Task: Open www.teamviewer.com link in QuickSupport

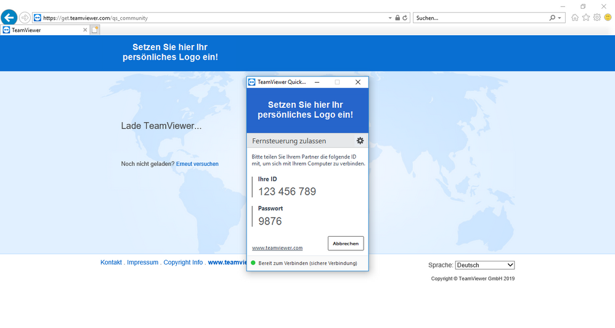Action: [x=277, y=248]
